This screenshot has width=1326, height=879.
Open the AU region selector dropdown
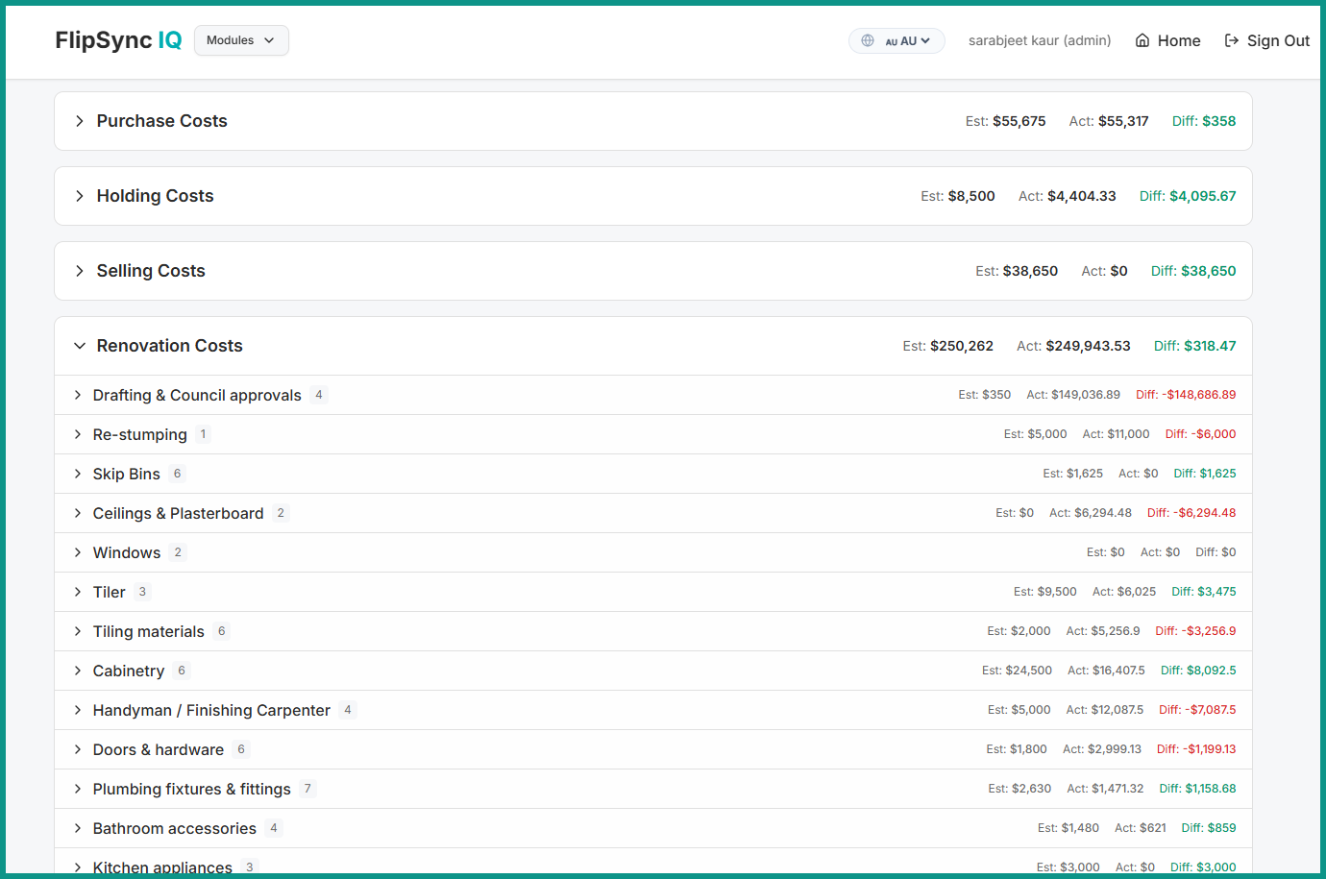coord(907,41)
